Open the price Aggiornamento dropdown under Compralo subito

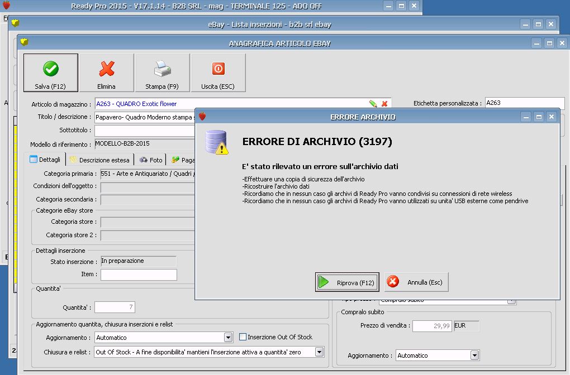pos(474,355)
